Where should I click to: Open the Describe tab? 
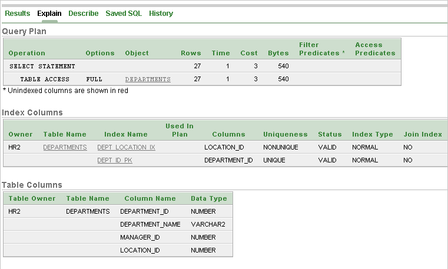click(84, 13)
